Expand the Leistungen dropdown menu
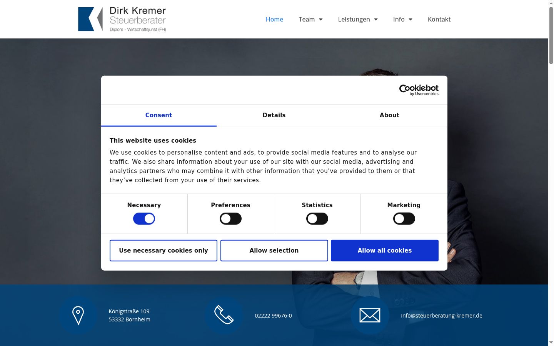 [x=358, y=19]
